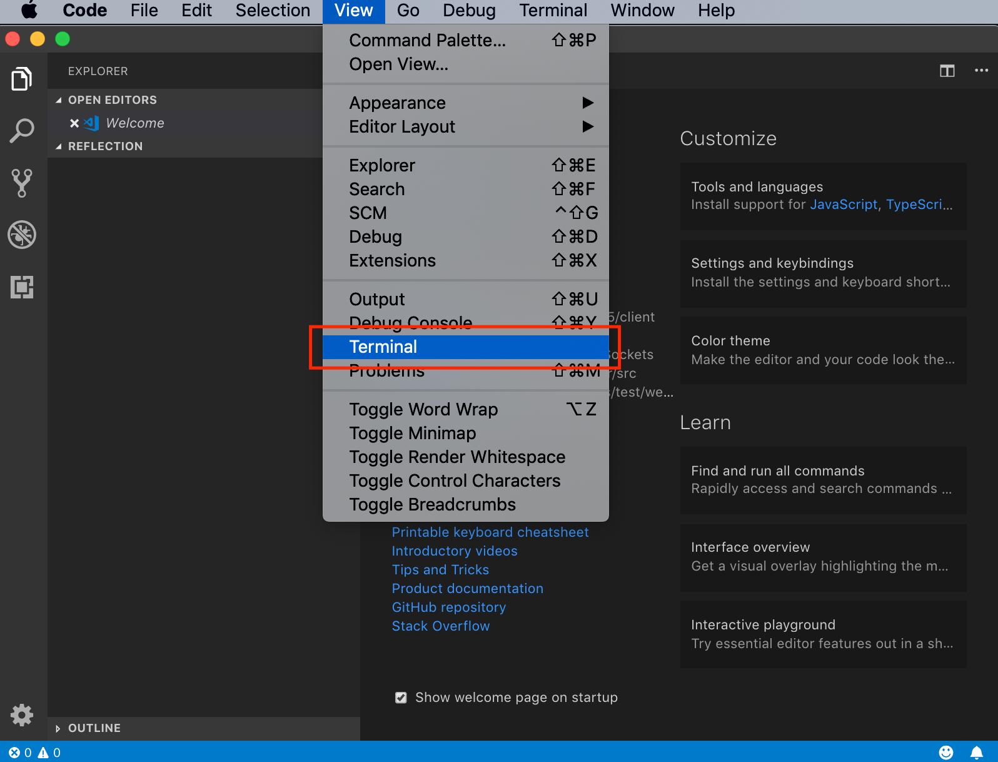Viewport: 998px width, 762px height.
Task: Choose Toggle Minimap
Action: pos(466,433)
